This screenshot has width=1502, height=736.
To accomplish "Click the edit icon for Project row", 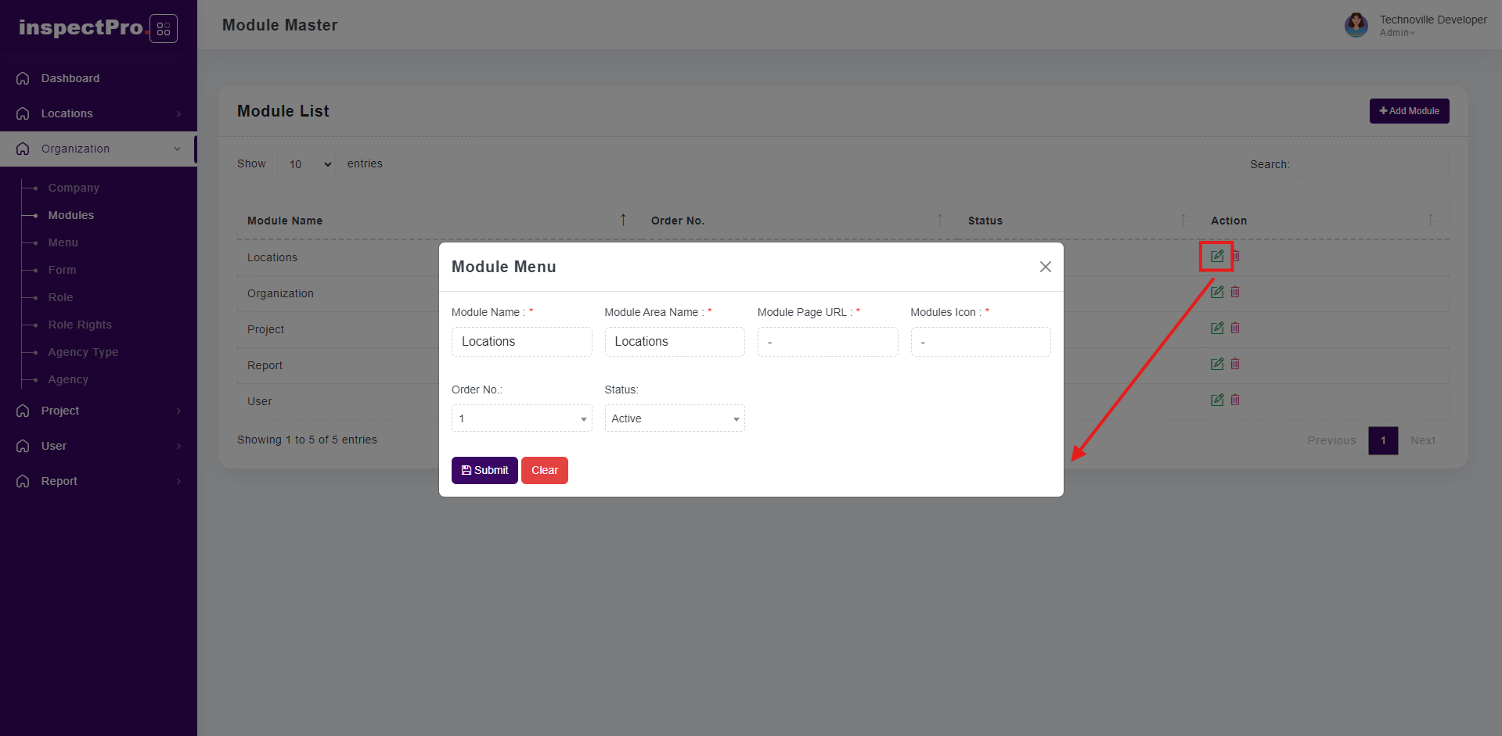I will pos(1216,329).
